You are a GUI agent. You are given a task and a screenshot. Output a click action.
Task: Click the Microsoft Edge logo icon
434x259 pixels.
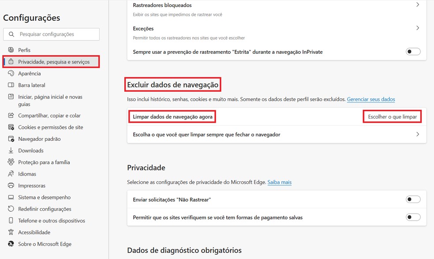click(x=11, y=244)
